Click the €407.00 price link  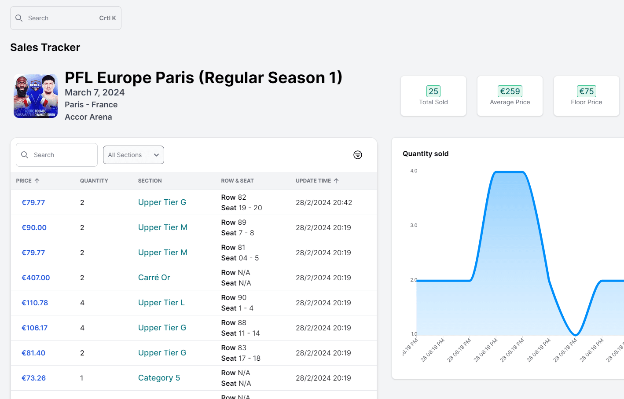click(36, 278)
